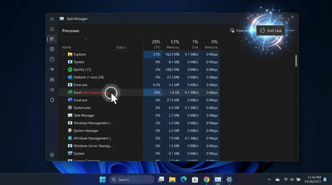This screenshot has height=185, width=332.
Task: Collapse sort arrow above Name column
Action: coord(86,40)
